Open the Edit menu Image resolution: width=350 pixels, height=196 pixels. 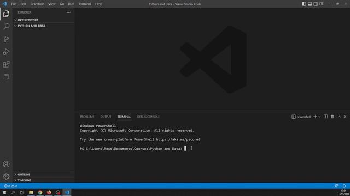[23, 4]
